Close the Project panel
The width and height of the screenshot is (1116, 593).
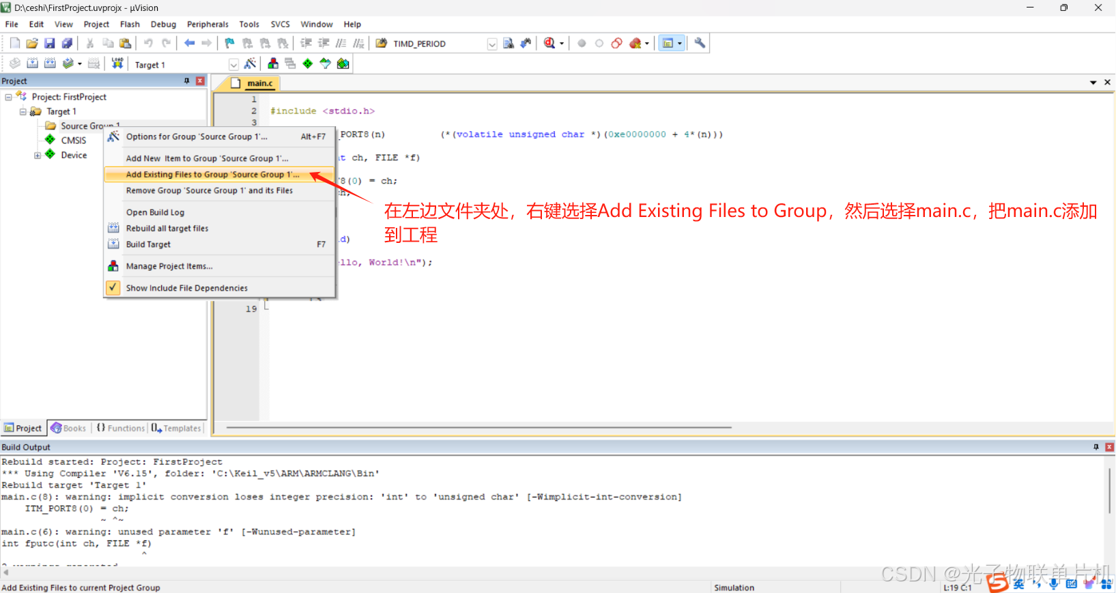[200, 81]
